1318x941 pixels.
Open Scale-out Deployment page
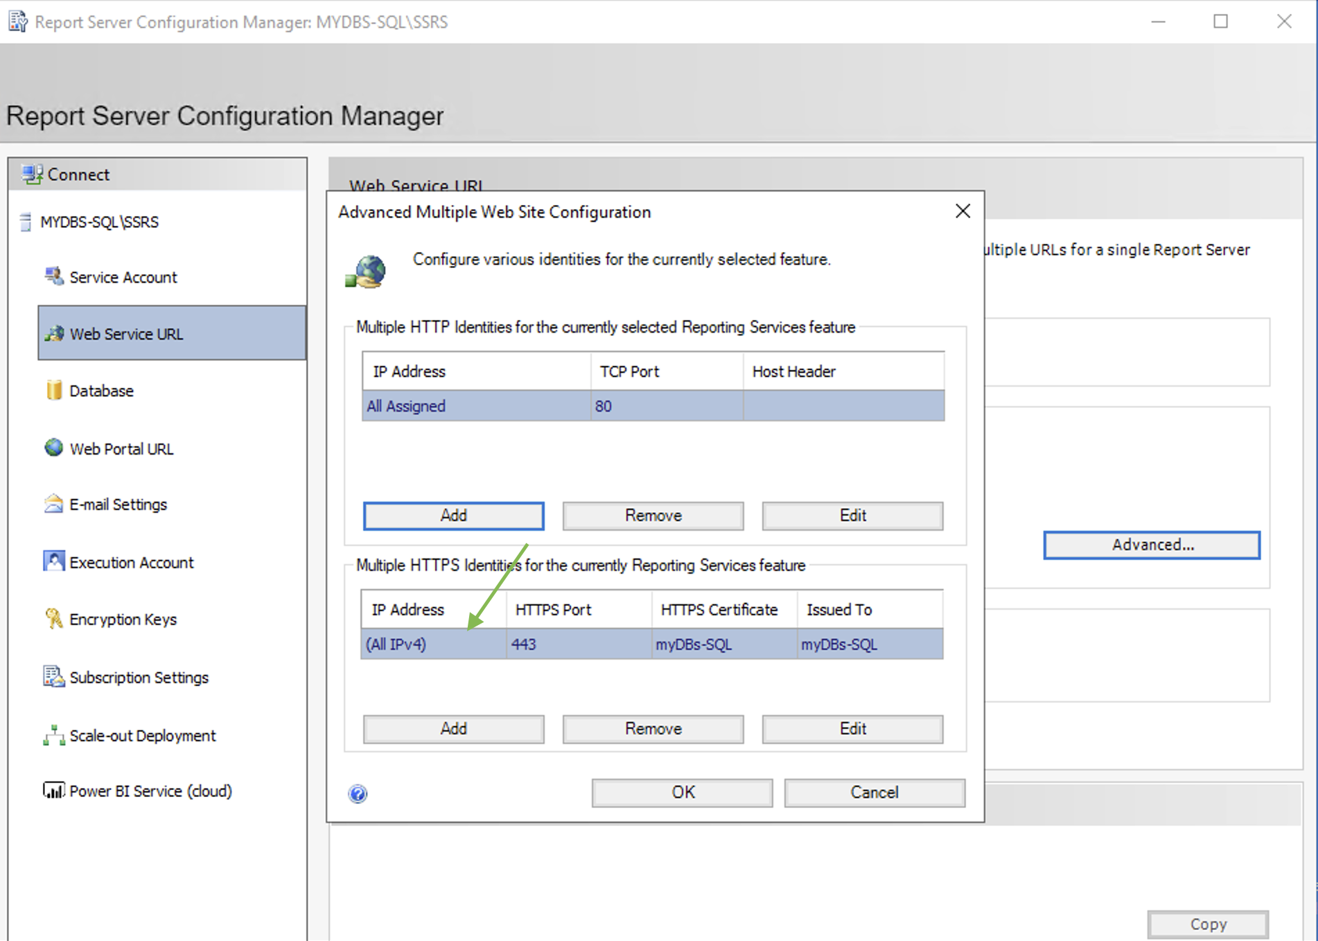[142, 736]
